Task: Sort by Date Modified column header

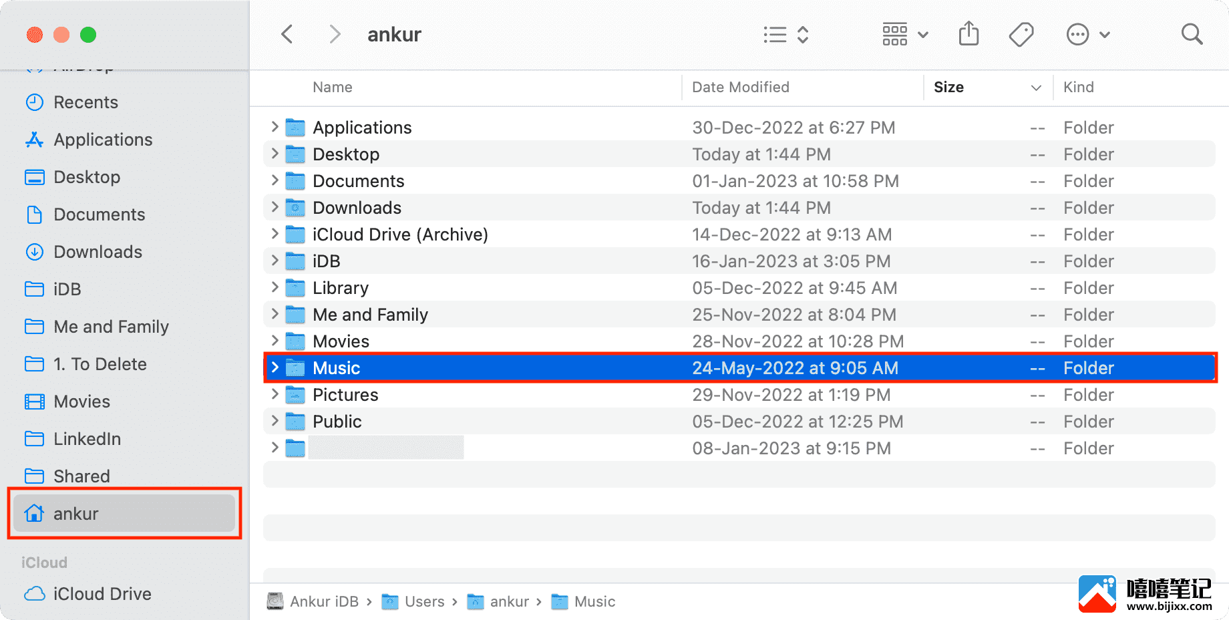Action: [x=741, y=87]
